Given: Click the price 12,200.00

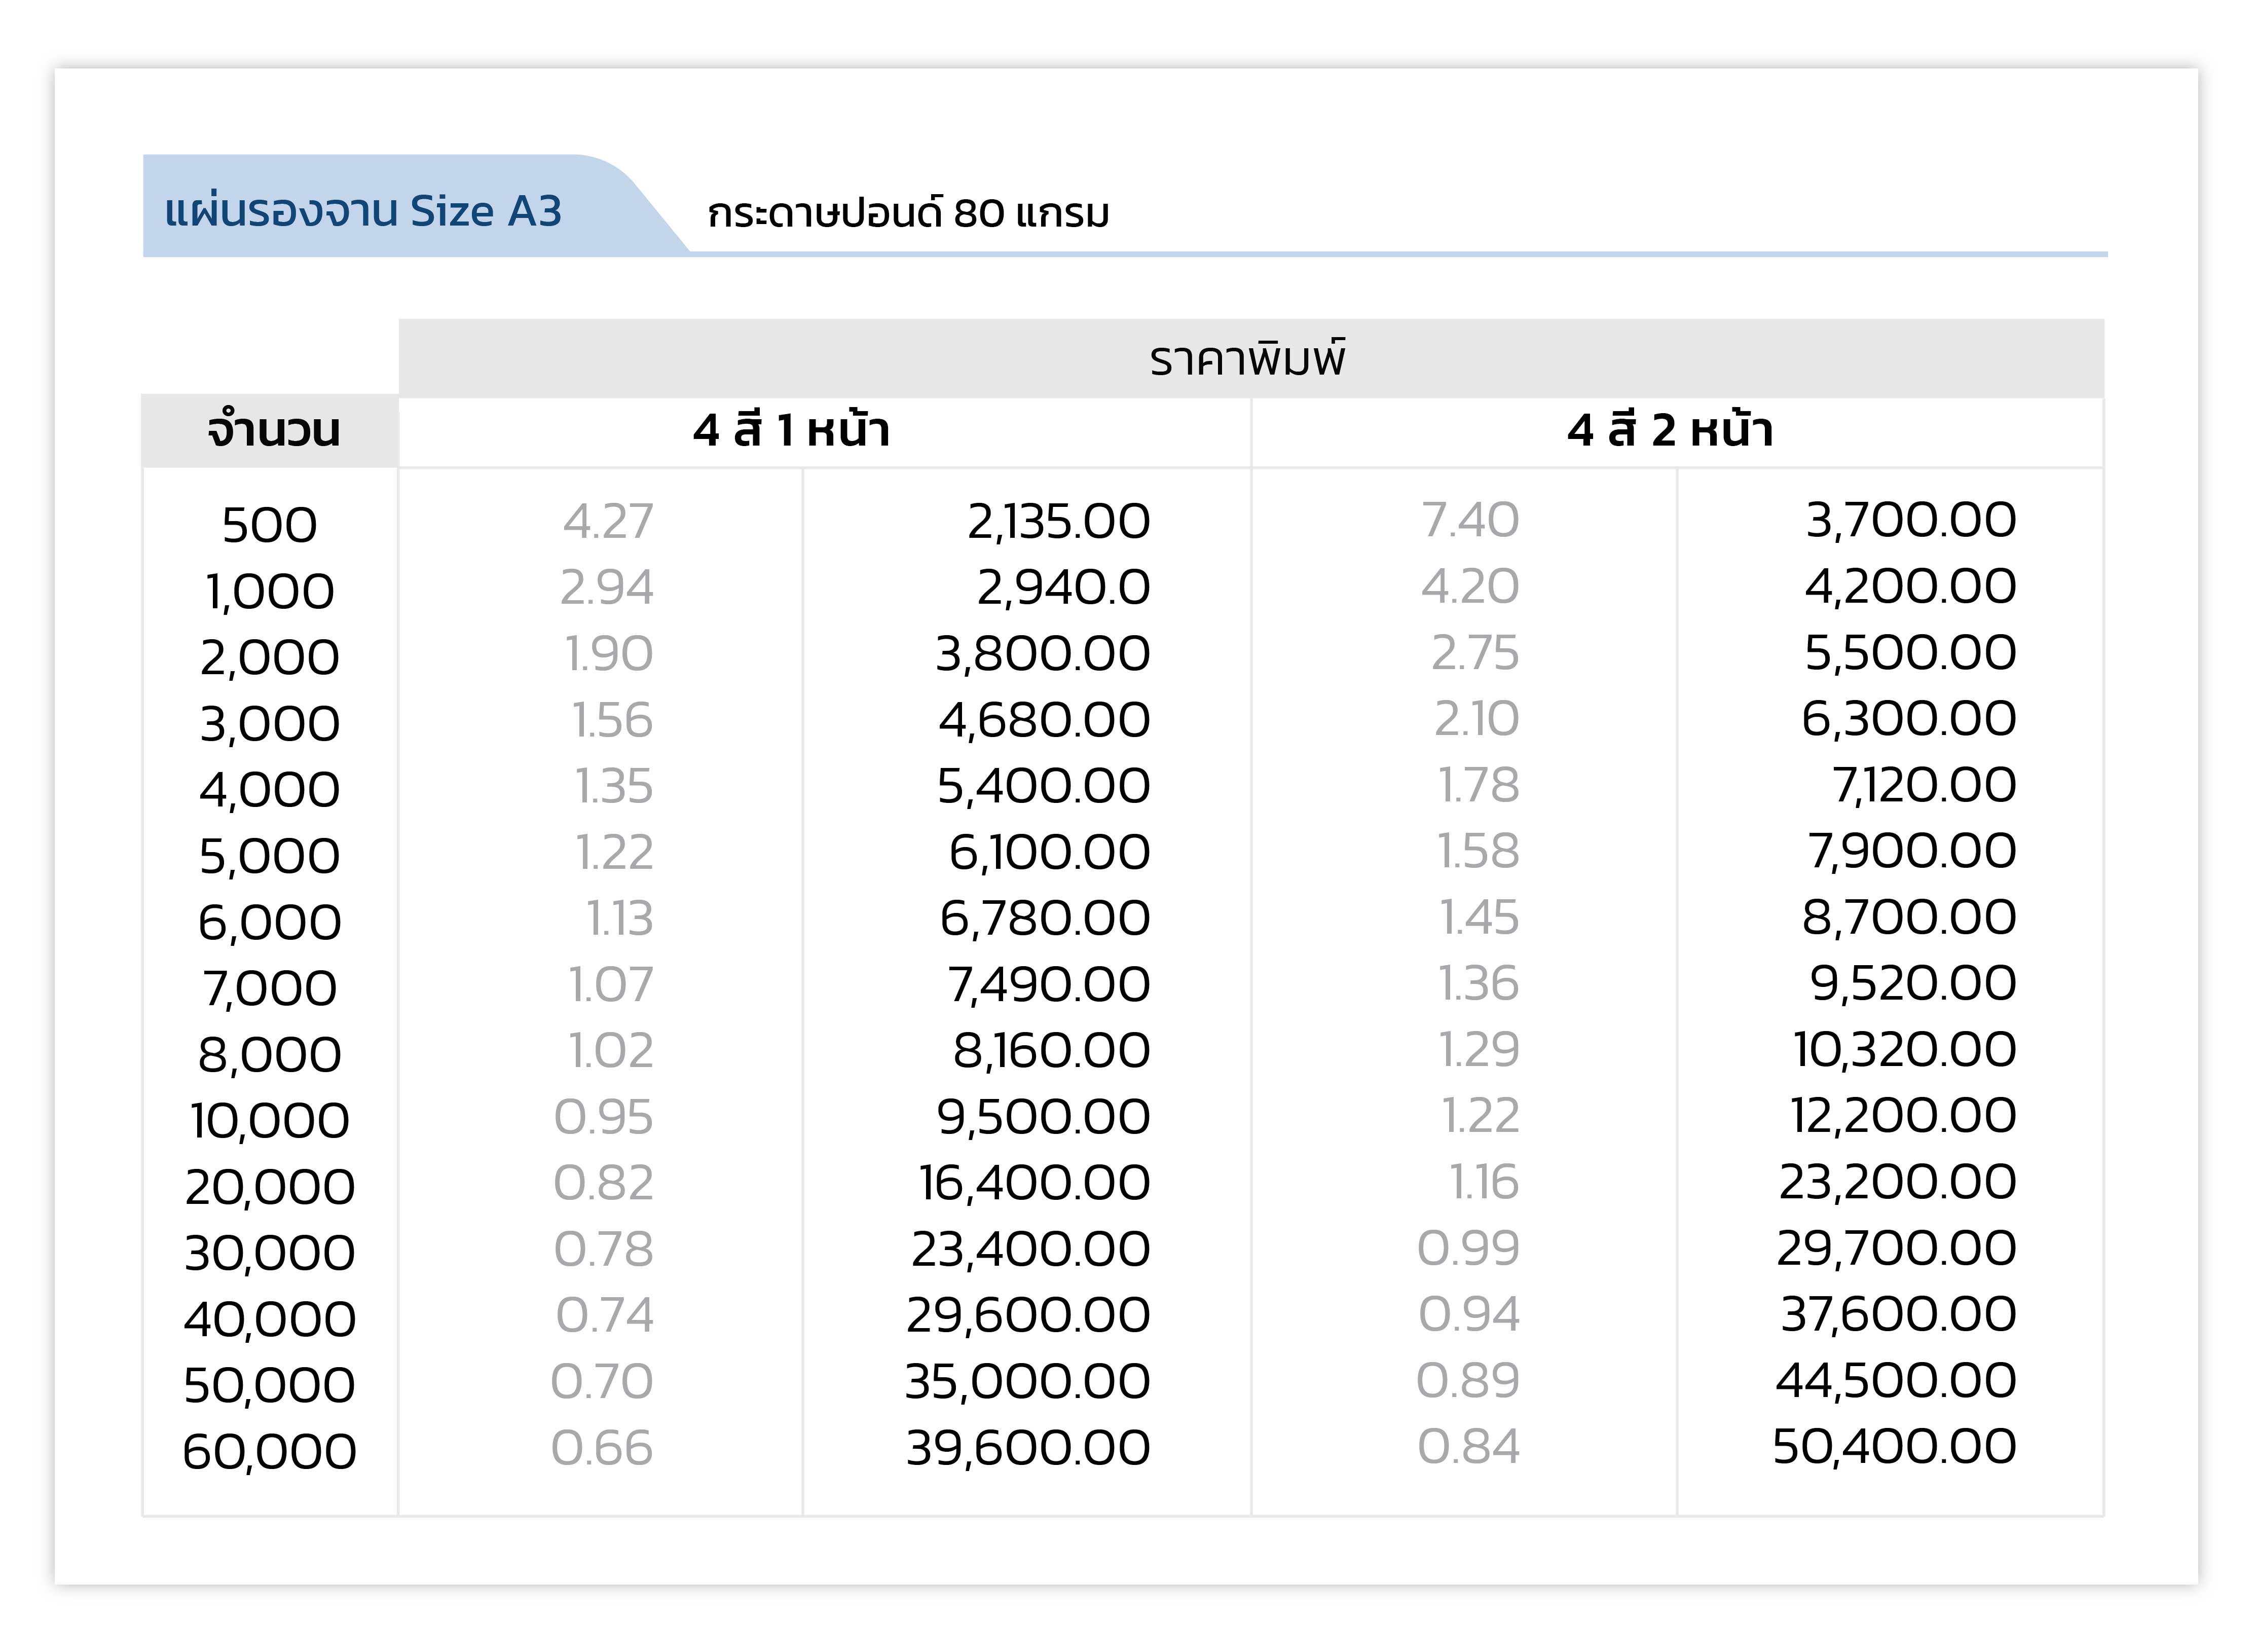Looking at the screenshot, I should 1902,1115.
